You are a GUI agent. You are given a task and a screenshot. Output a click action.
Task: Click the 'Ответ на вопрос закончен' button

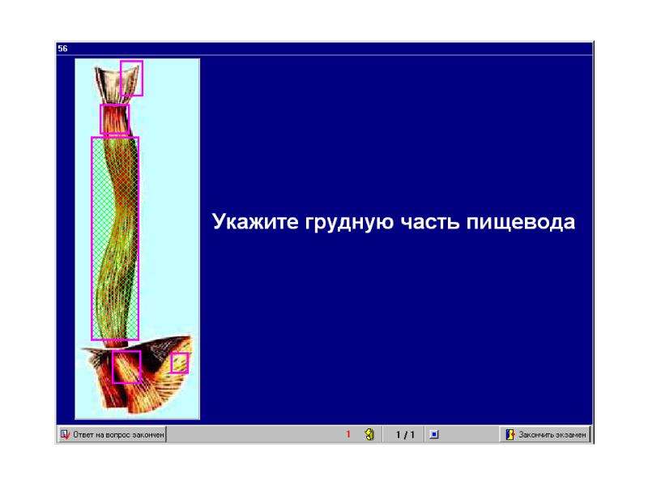click(112, 434)
